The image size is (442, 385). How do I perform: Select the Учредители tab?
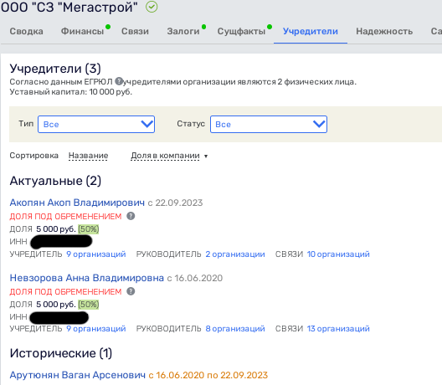(311, 31)
